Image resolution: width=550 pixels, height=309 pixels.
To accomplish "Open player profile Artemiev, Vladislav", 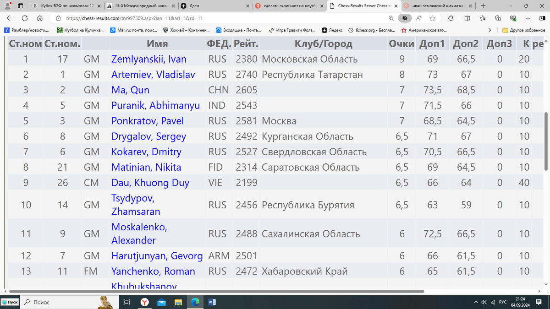I will click(153, 74).
